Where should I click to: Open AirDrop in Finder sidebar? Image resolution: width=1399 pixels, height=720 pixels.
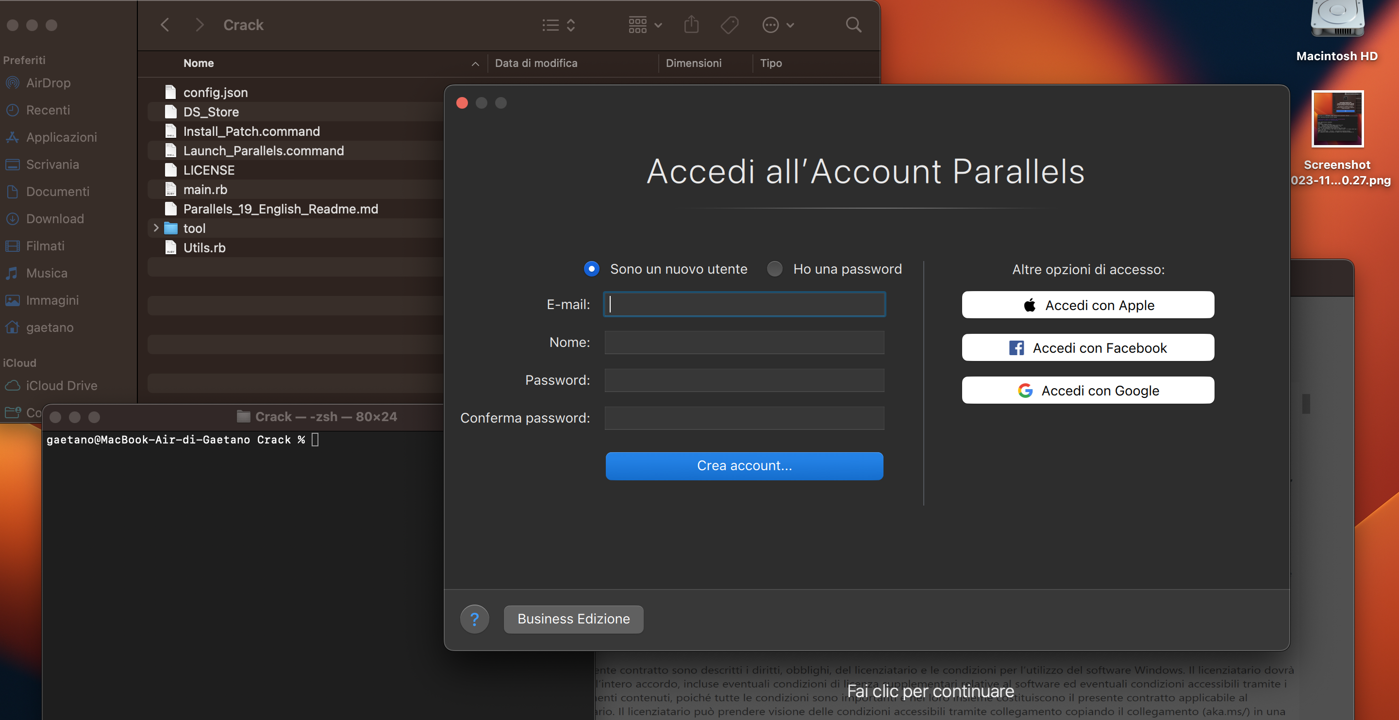click(x=48, y=83)
